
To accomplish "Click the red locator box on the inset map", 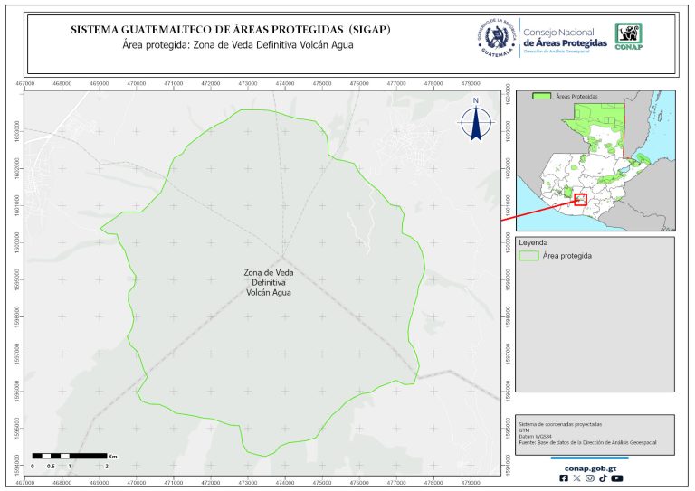I will (x=580, y=199).
